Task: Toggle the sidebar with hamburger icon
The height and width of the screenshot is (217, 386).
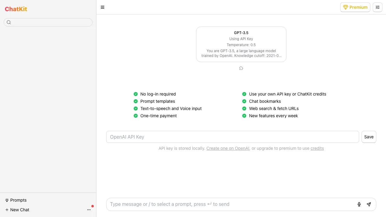Action: [103, 7]
